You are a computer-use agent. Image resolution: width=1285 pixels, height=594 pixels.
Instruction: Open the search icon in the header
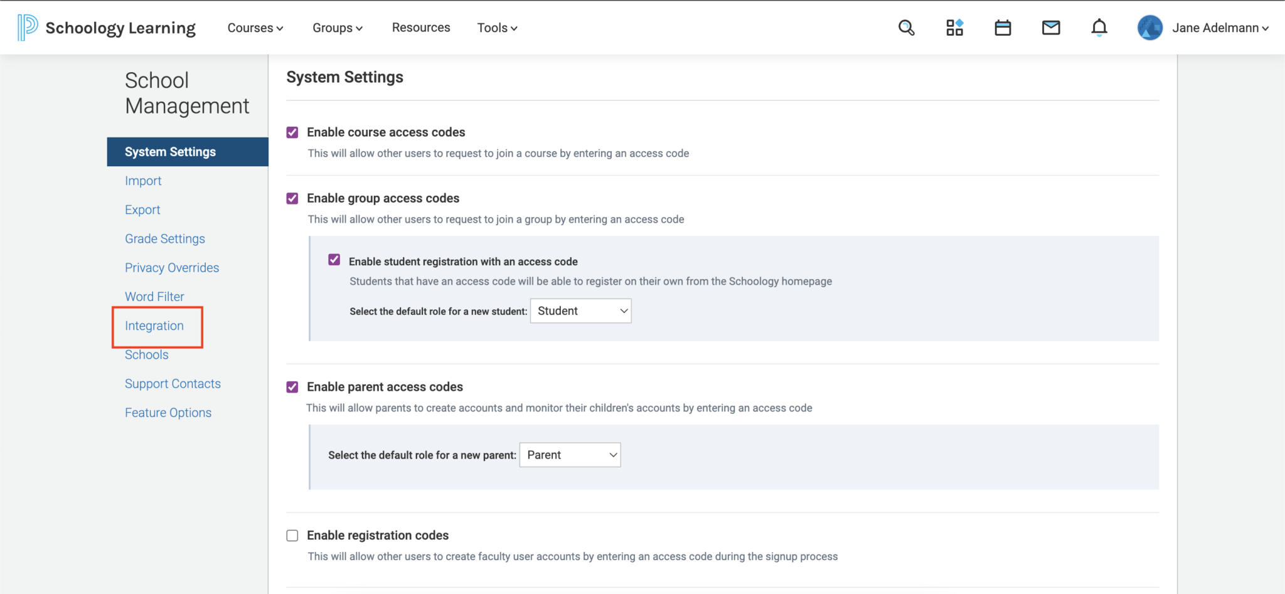coord(906,27)
